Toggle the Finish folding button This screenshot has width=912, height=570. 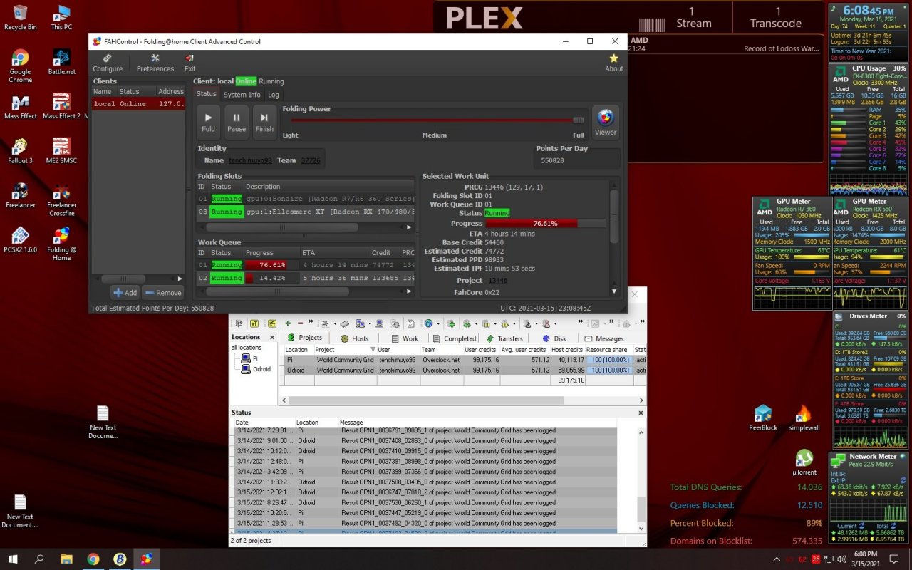[x=264, y=122]
